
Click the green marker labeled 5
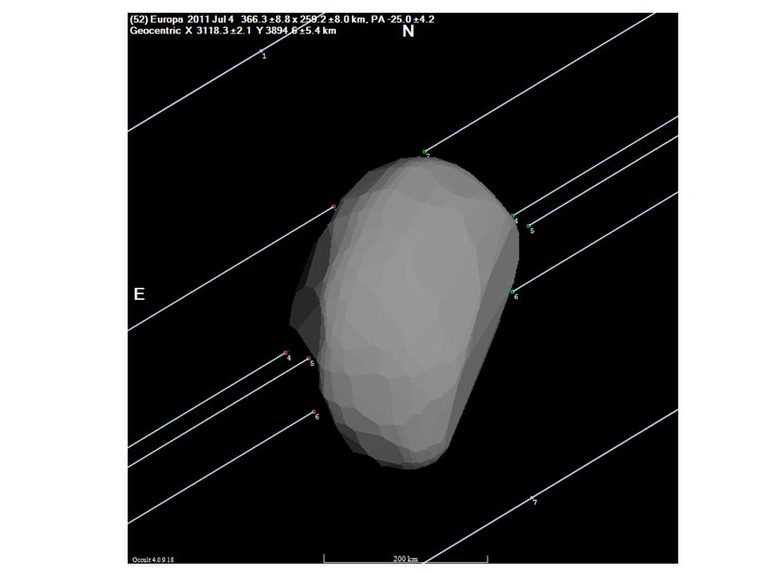[x=529, y=226]
